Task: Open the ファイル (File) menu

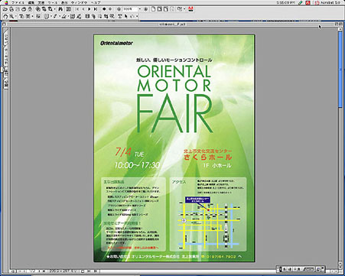Action: point(18,2)
